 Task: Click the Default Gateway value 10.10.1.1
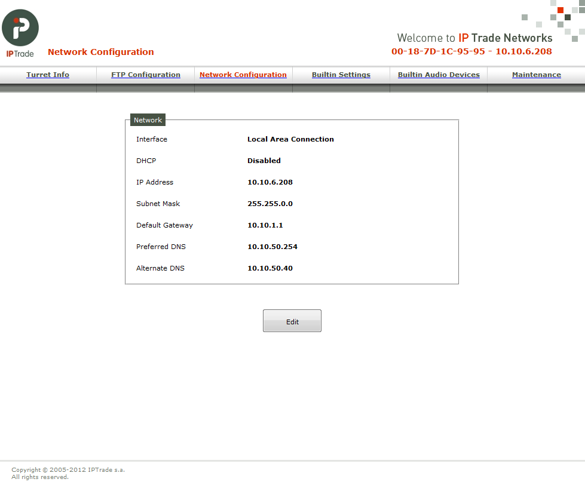pos(265,225)
